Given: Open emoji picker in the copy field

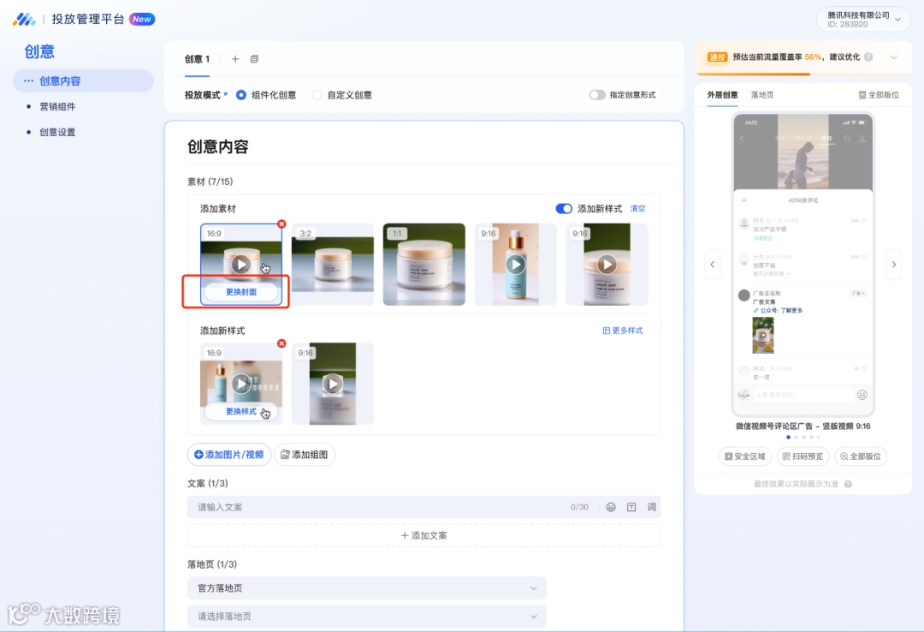Looking at the screenshot, I should [x=611, y=507].
